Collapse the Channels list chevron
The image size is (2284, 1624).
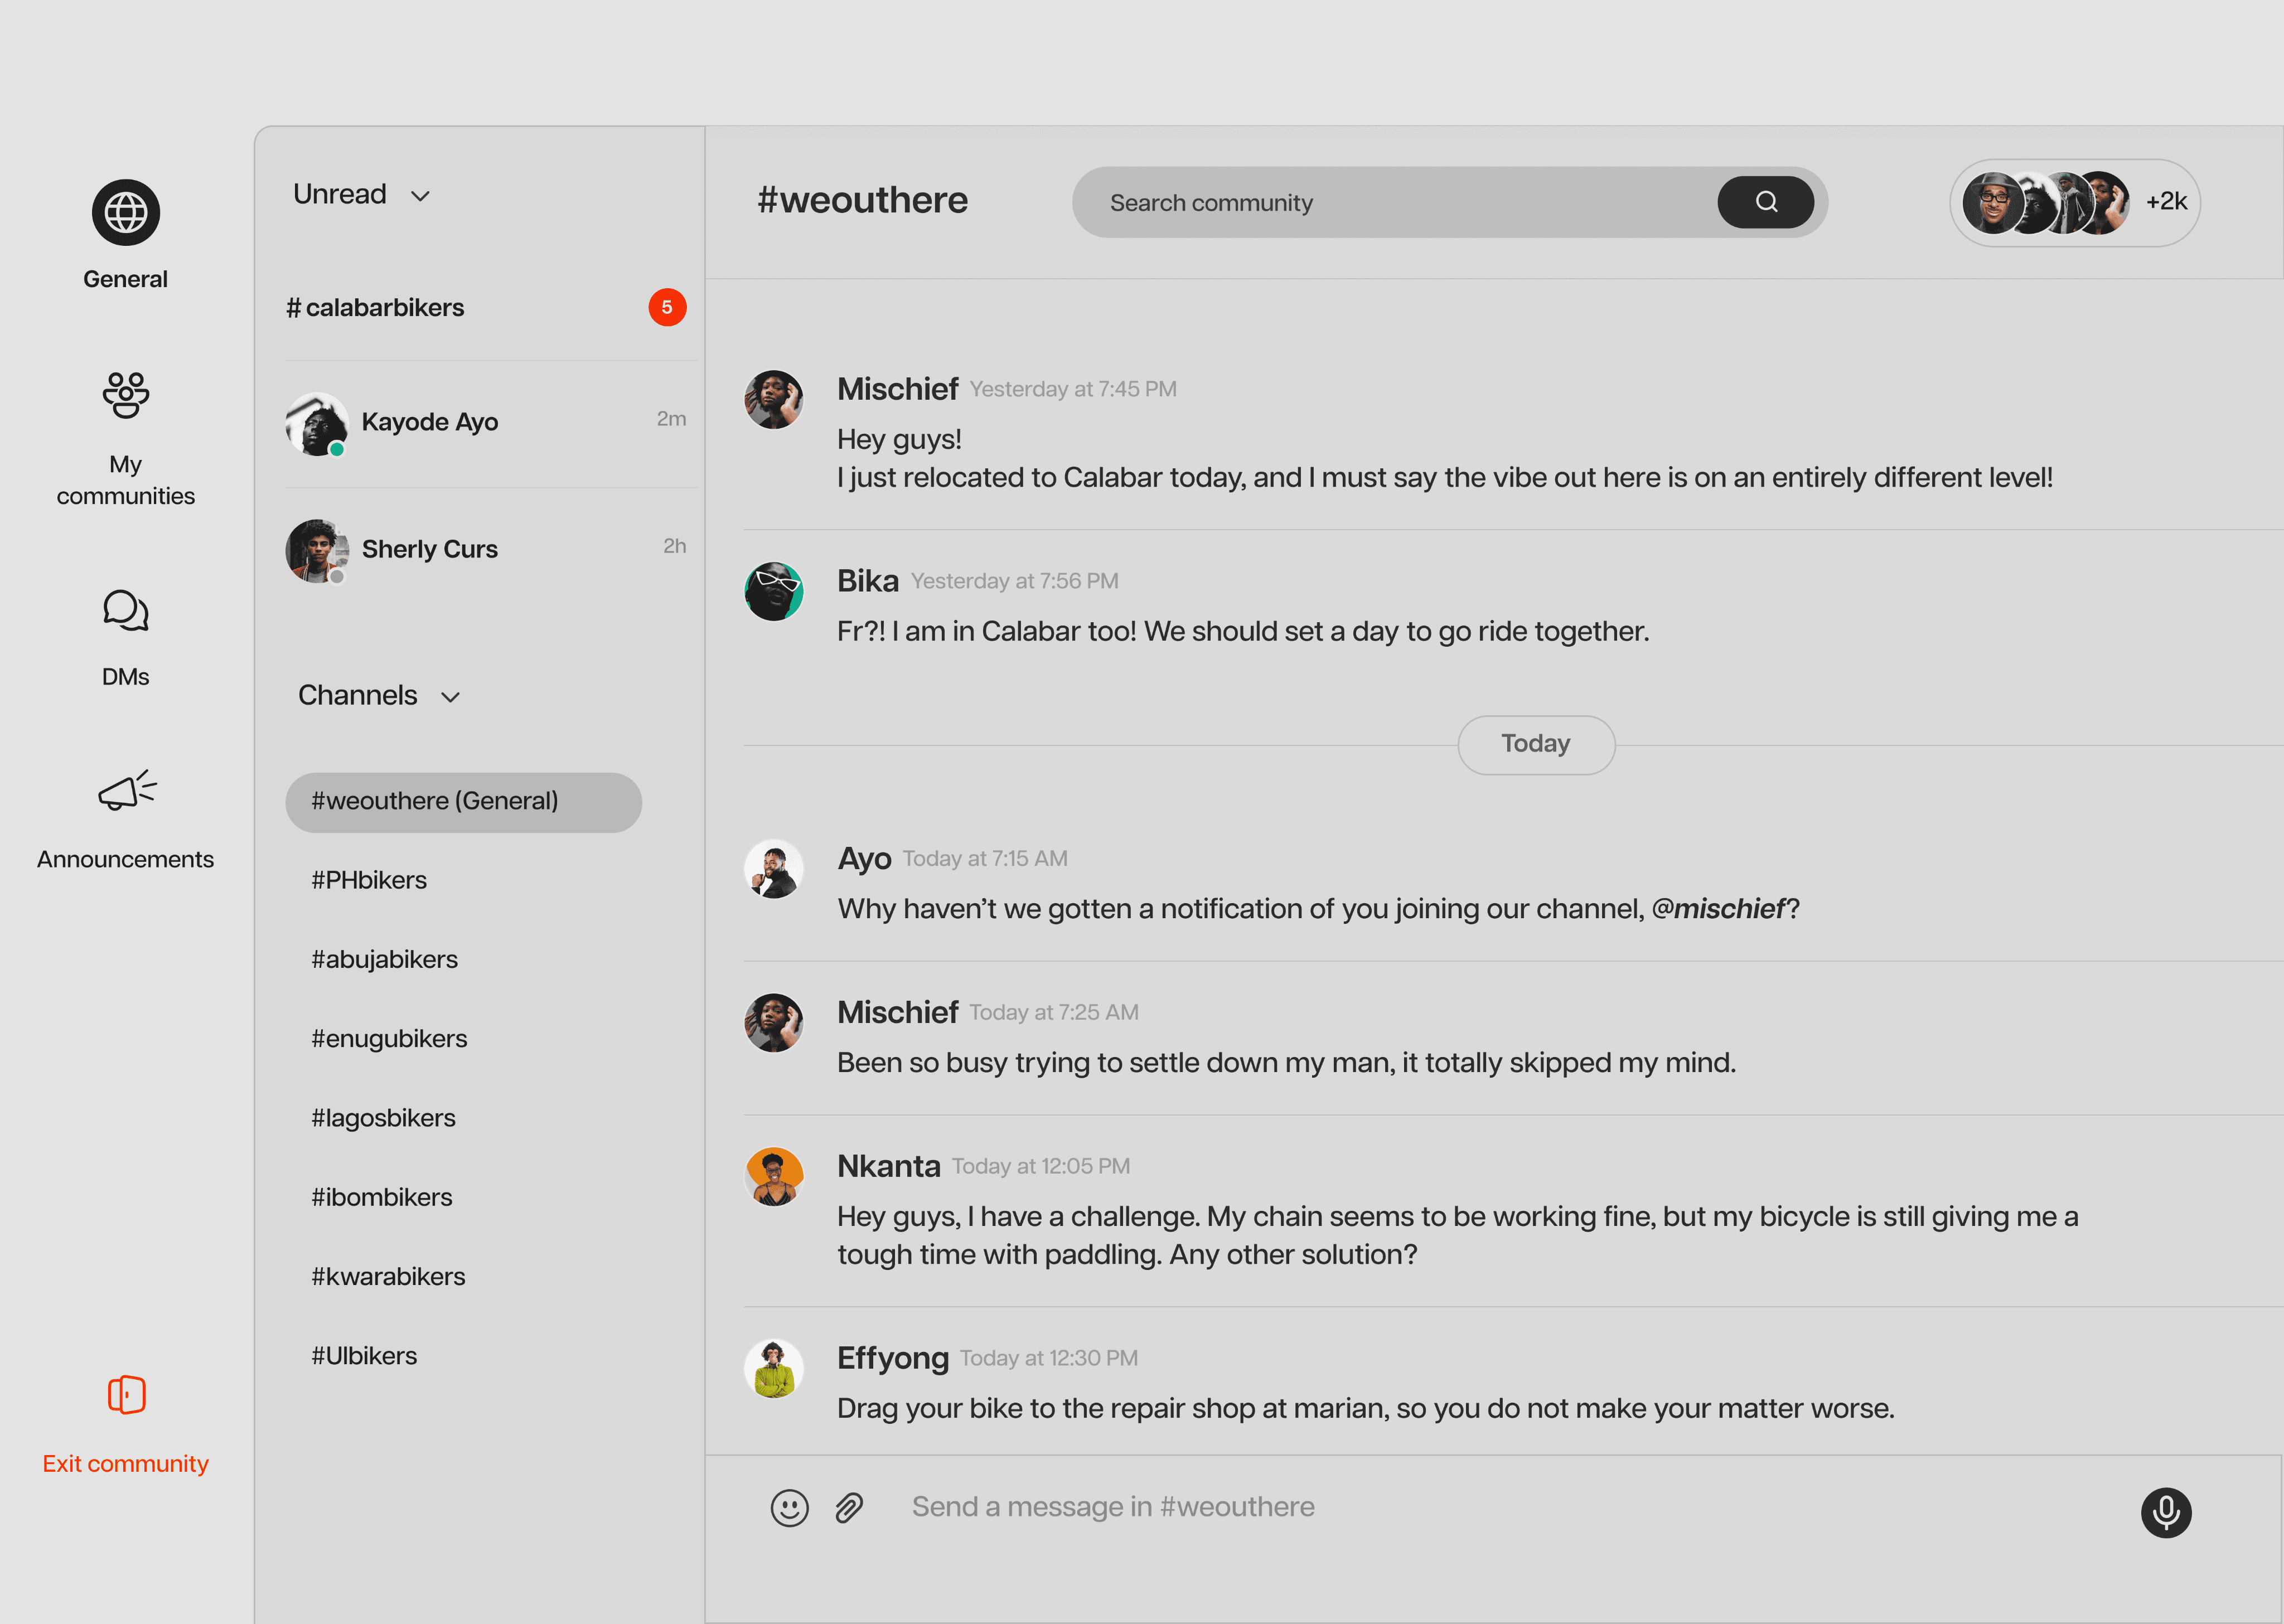point(450,697)
